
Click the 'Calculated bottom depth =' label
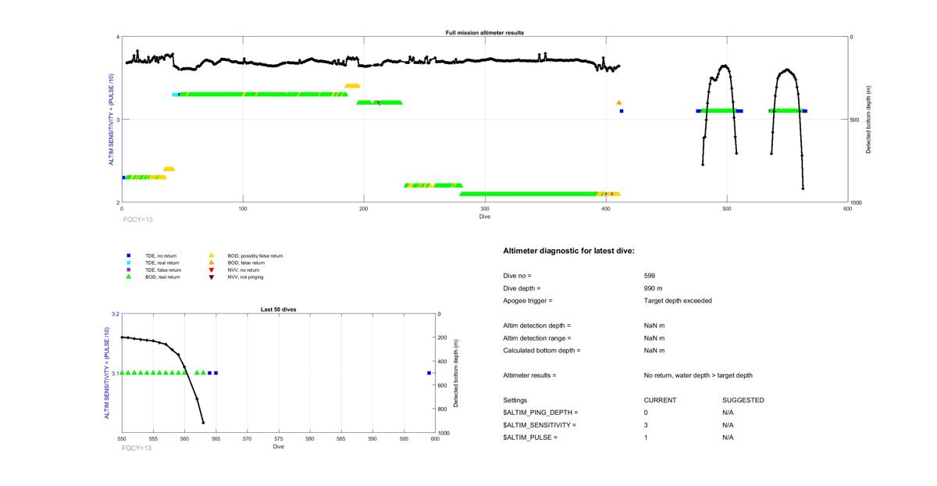[543, 350]
